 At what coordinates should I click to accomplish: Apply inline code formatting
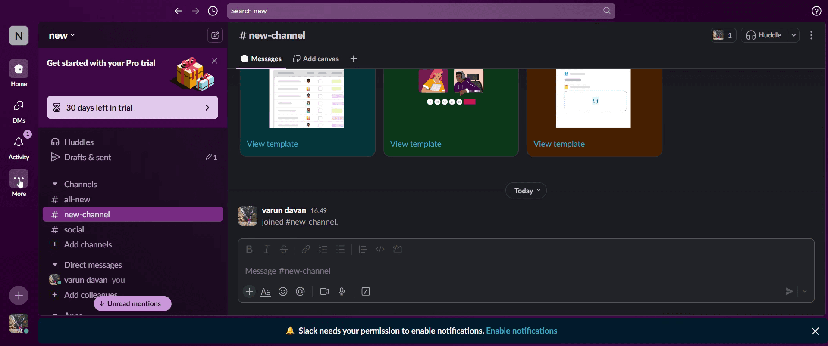380,250
